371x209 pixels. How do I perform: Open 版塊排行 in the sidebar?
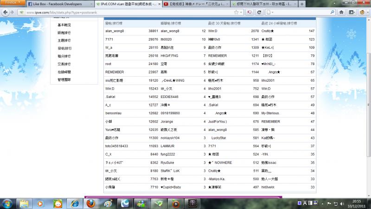coord(64,33)
